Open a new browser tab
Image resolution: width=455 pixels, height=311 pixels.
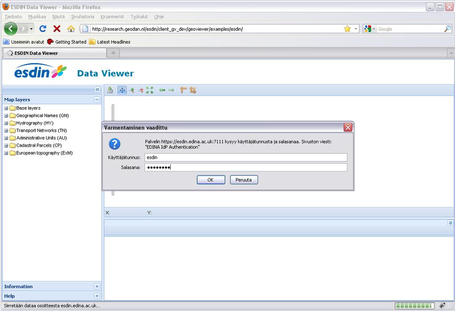(113, 53)
